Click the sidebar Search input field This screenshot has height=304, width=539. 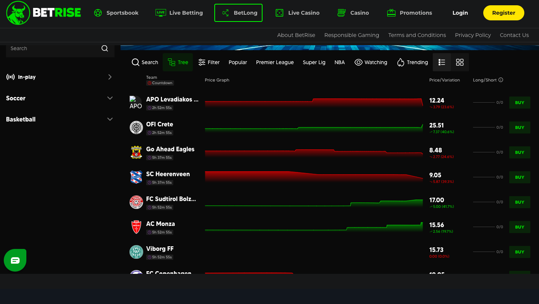click(x=53, y=49)
